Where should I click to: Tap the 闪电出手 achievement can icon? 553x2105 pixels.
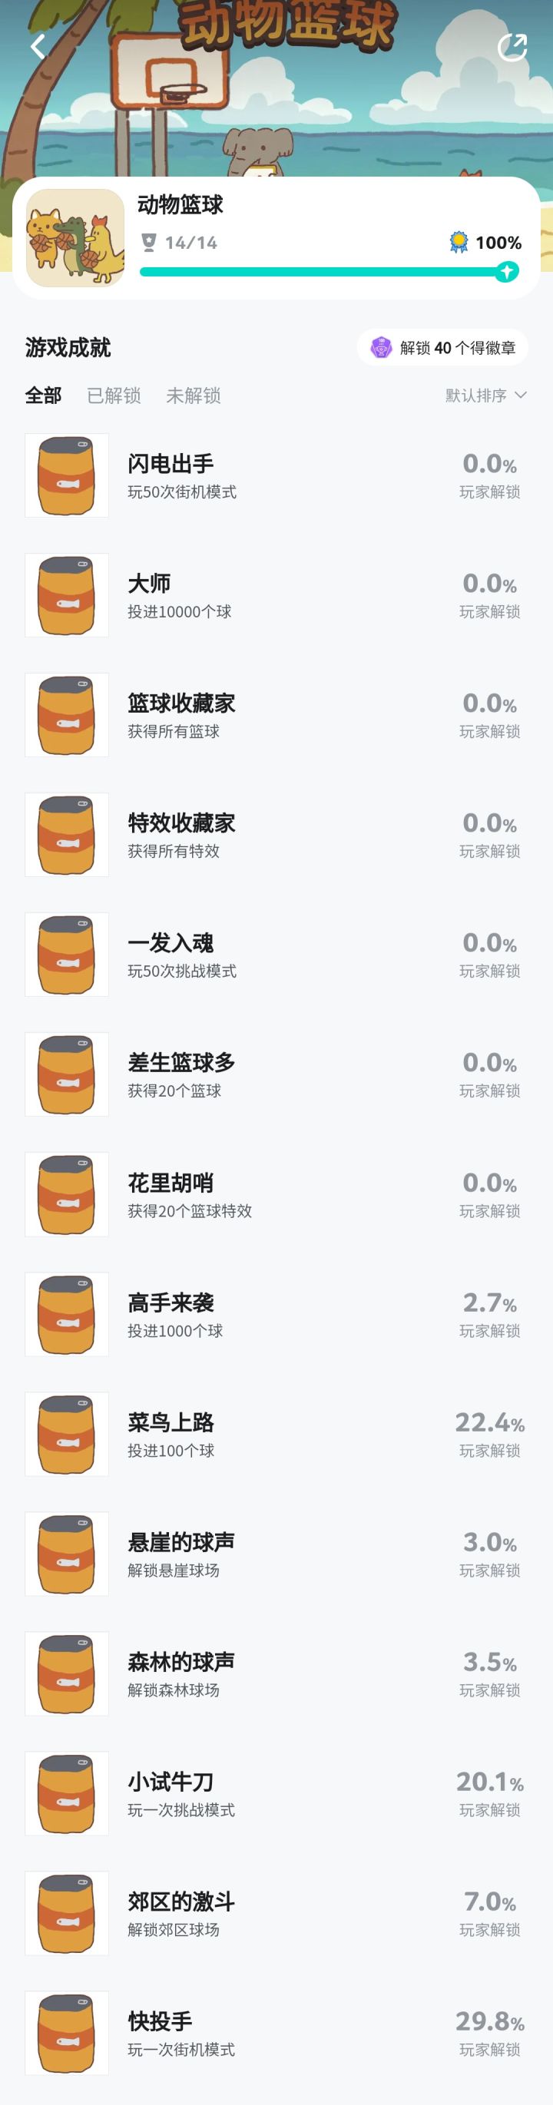coord(67,475)
